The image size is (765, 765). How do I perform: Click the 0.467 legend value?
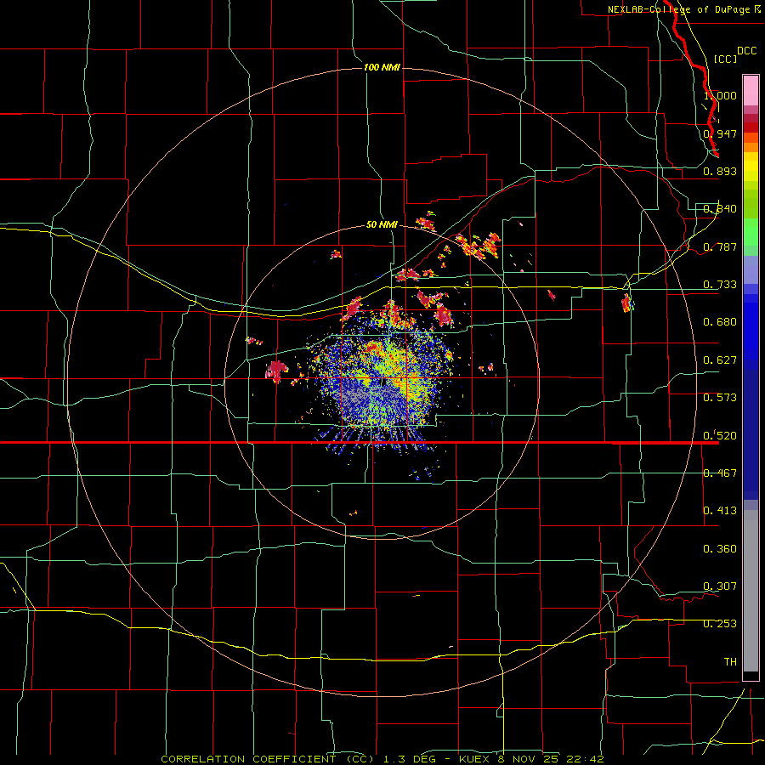click(x=720, y=473)
